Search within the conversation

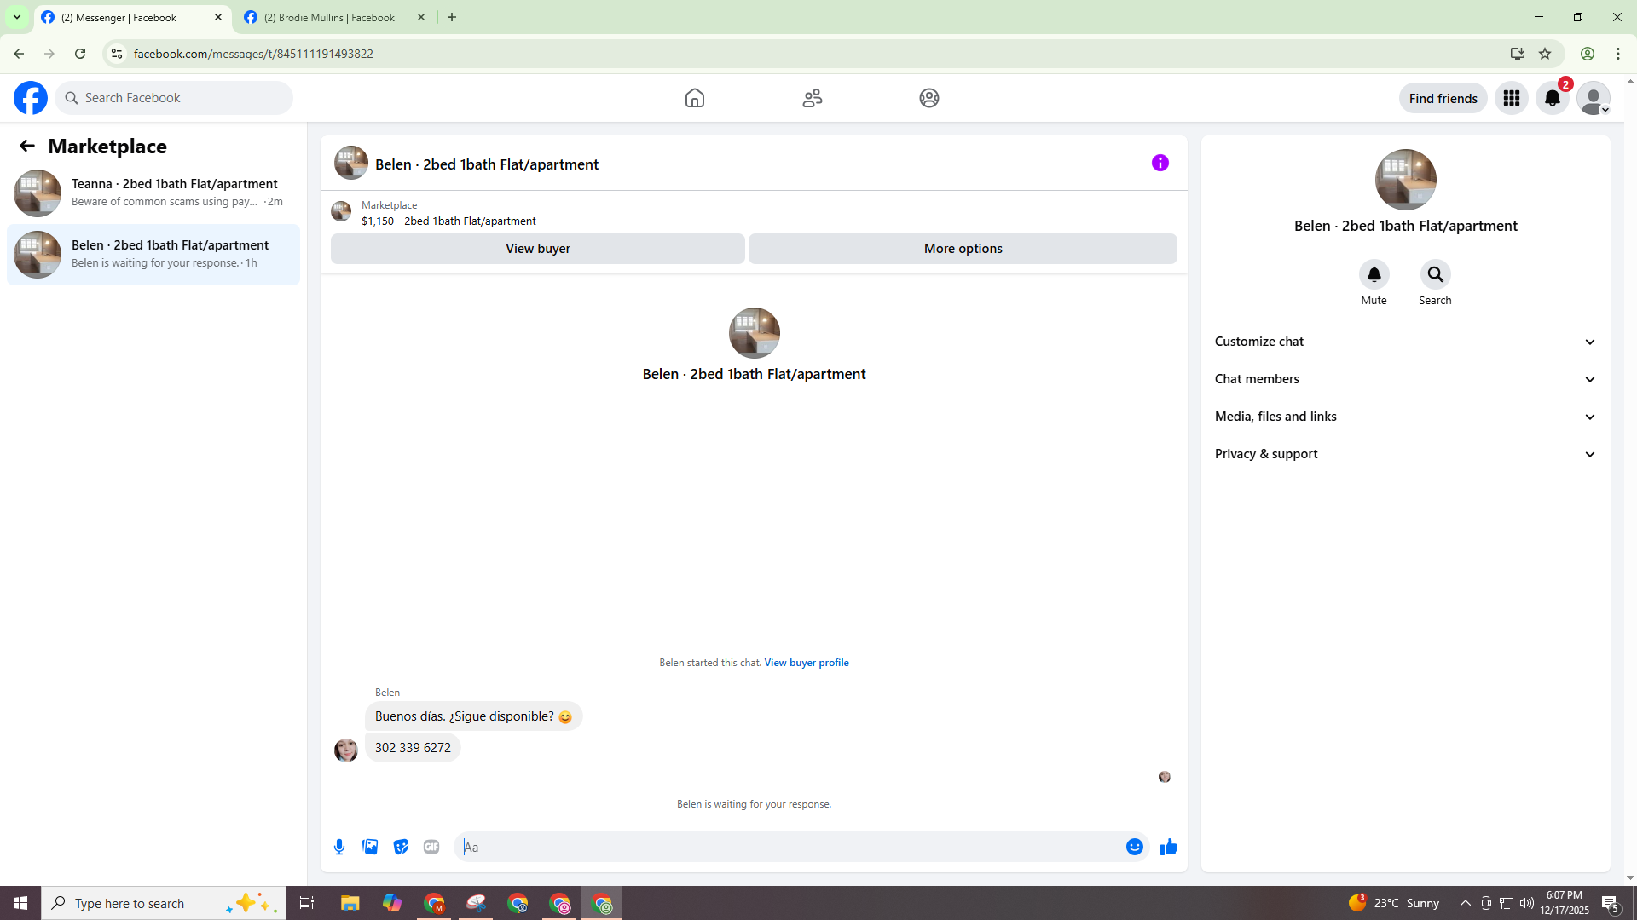pos(1435,274)
